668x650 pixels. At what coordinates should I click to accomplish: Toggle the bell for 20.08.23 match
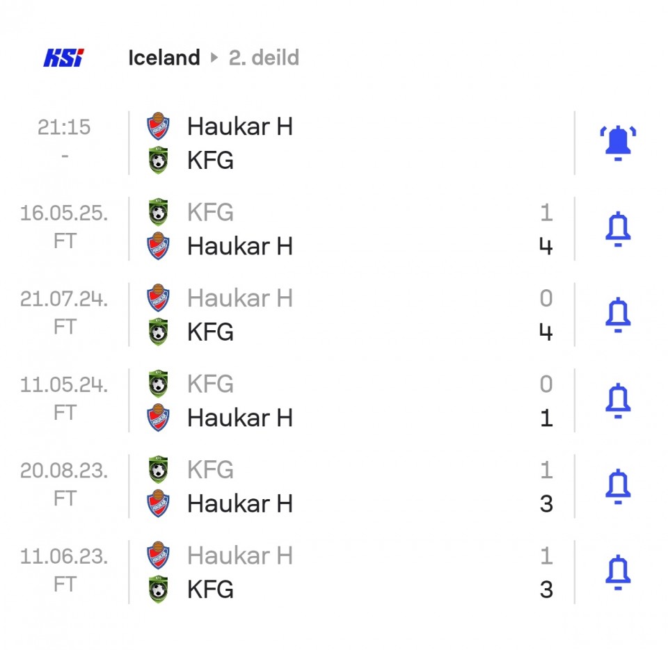[x=618, y=487]
